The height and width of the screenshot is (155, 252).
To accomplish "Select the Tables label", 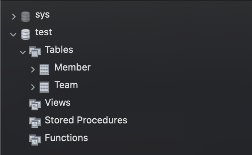I will click(59, 50).
